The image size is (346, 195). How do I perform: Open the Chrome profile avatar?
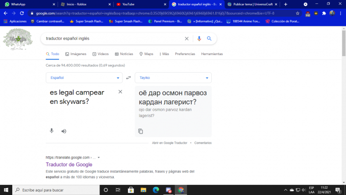(x=332, y=13)
